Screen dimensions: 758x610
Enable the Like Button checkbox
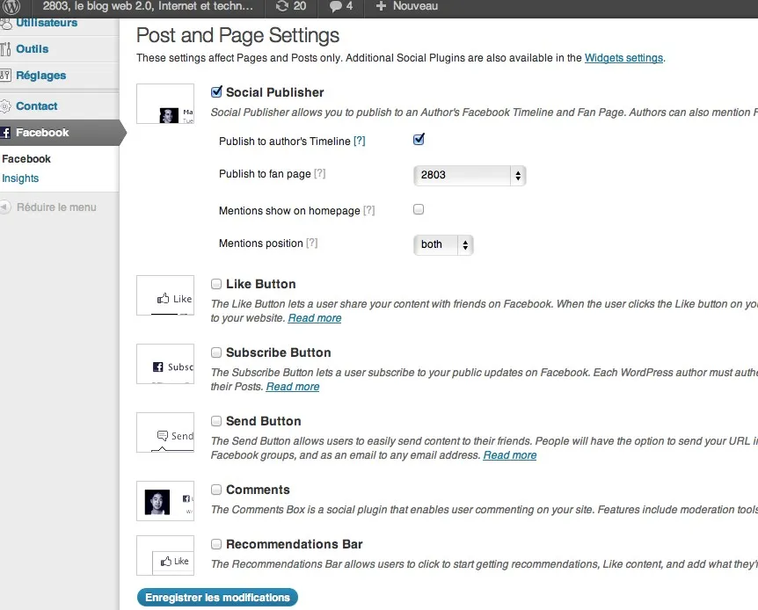(216, 284)
